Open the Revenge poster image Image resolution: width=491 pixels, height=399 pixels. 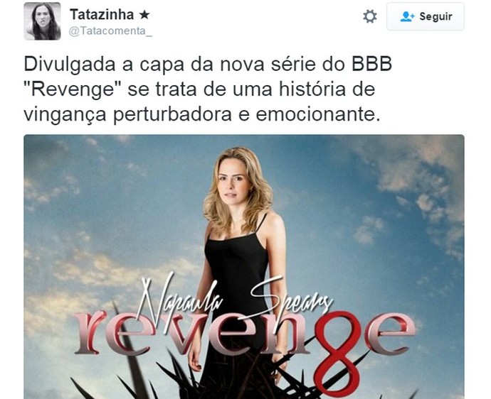(244, 266)
